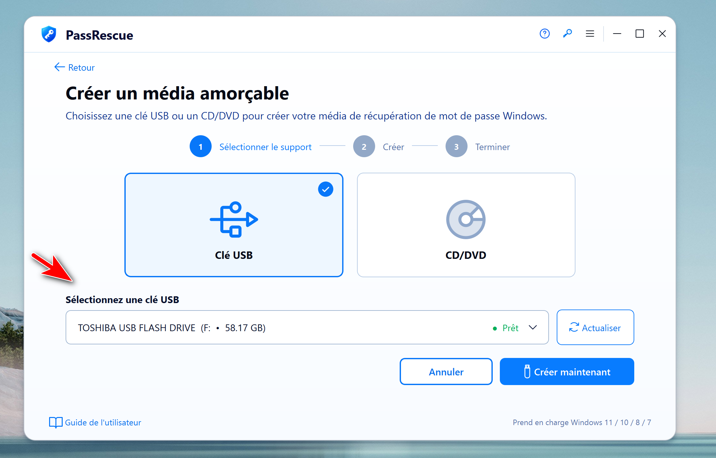
Task: Maximize the PassRescue window
Action: tap(640, 34)
